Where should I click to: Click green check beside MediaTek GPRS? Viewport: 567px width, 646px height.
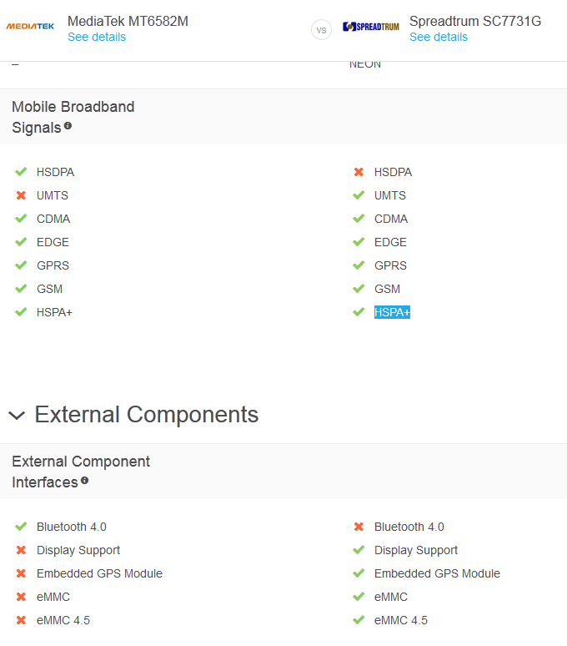coord(21,265)
